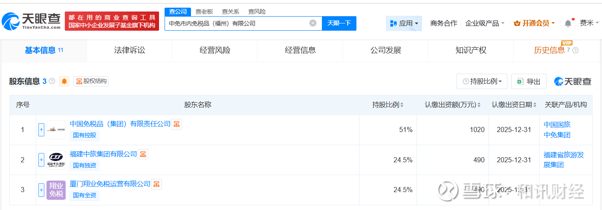Select the 查公司 search tab
Image resolution: width=602 pixels, height=210 pixels.
coord(178,12)
